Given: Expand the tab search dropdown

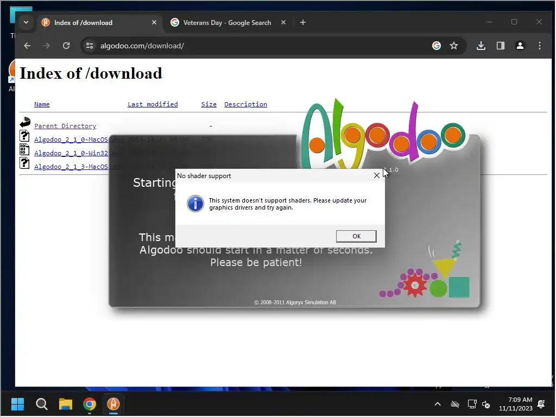Looking at the screenshot, I should click(26, 22).
